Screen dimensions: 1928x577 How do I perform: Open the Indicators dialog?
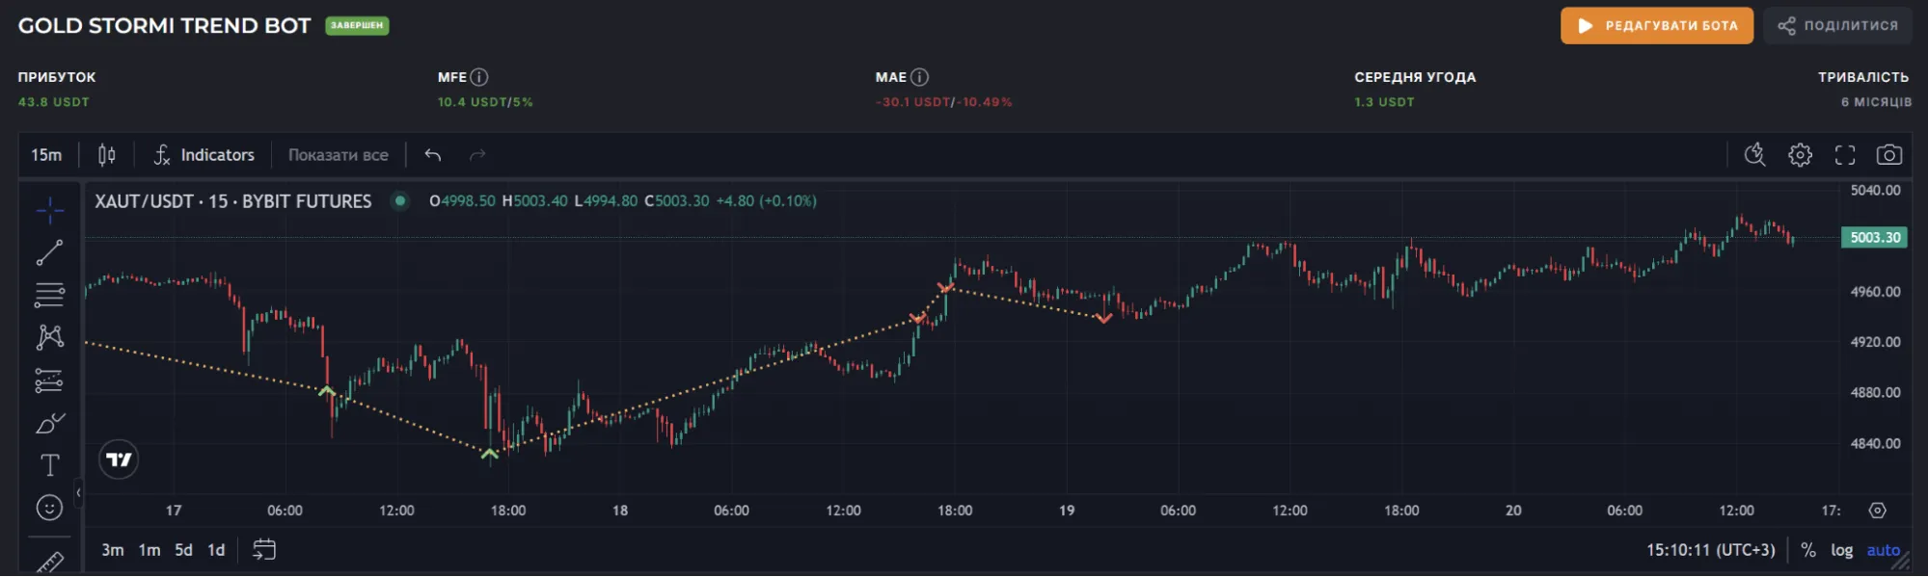tap(204, 155)
